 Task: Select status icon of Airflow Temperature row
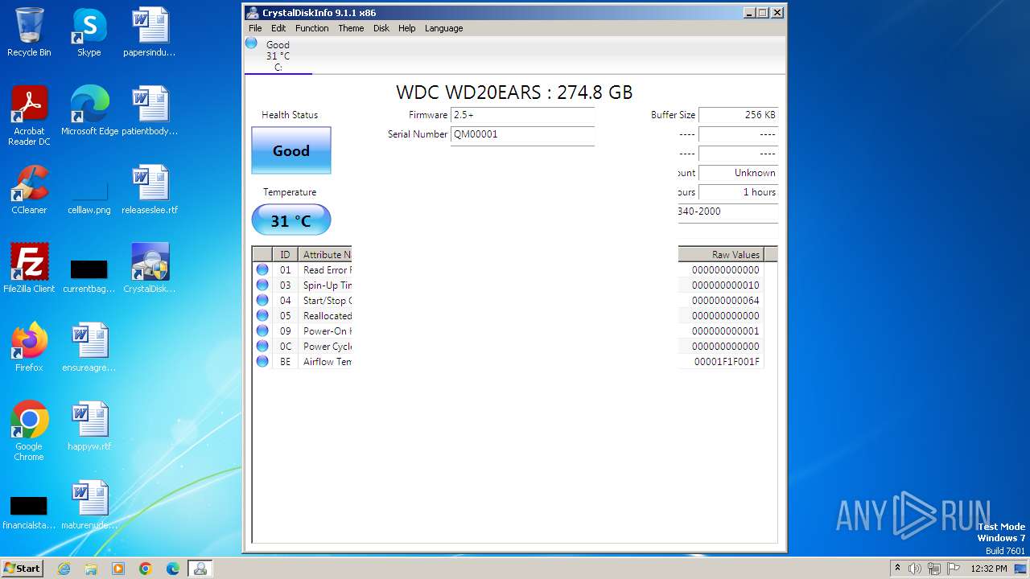click(x=262, y=361)
